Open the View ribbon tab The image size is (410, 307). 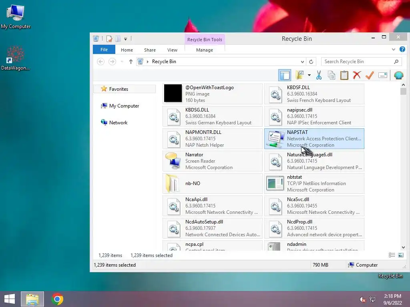(x=172, y=50)
